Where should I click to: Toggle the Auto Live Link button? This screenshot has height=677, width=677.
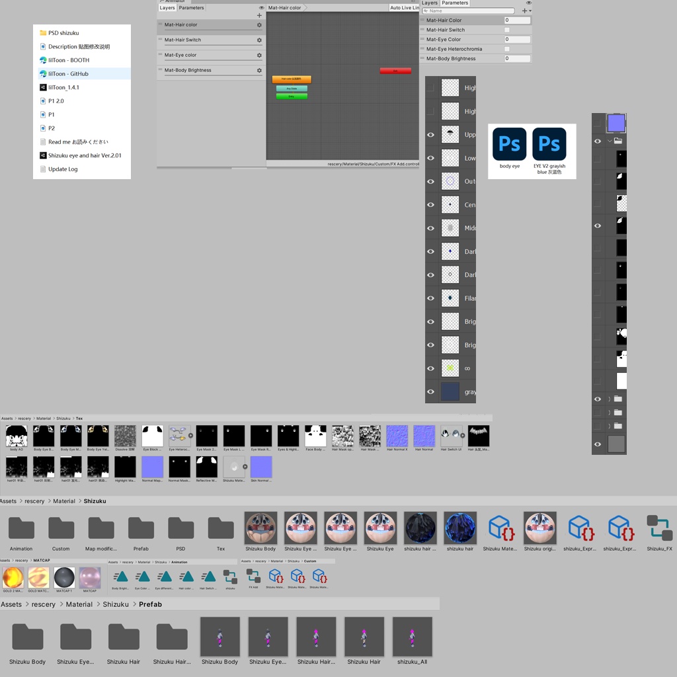click(x=404, y=8)
